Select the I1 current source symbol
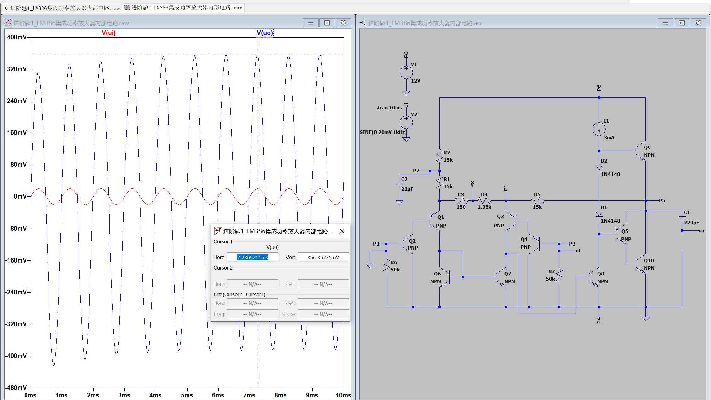Viewport: 711px width, 400px height. coord(599,129)
